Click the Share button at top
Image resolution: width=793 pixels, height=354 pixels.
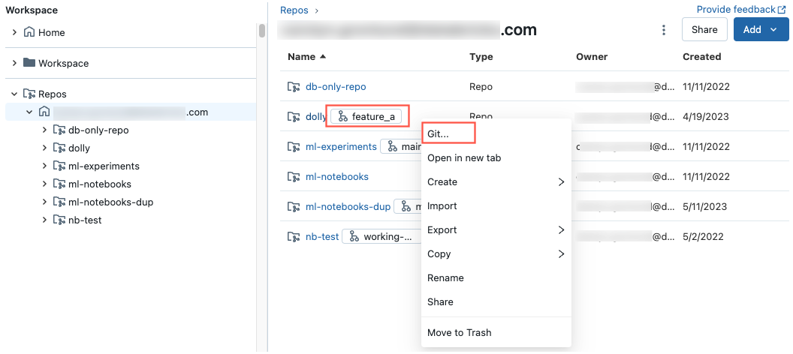click(704, 29)
